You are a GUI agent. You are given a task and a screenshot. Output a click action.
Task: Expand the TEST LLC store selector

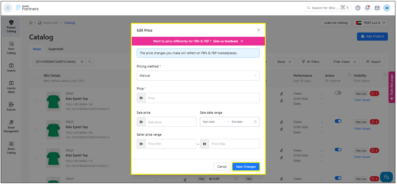coord(371,23)
